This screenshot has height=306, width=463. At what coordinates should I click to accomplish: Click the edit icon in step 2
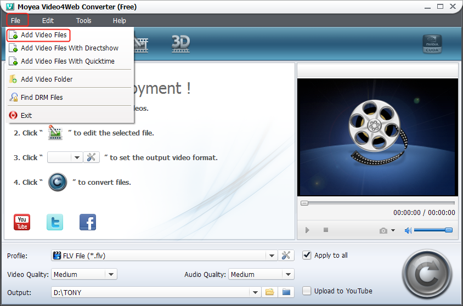55,133
